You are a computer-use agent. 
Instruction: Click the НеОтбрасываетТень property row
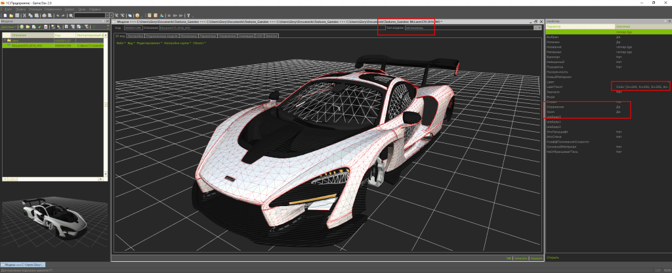(607, 152)
